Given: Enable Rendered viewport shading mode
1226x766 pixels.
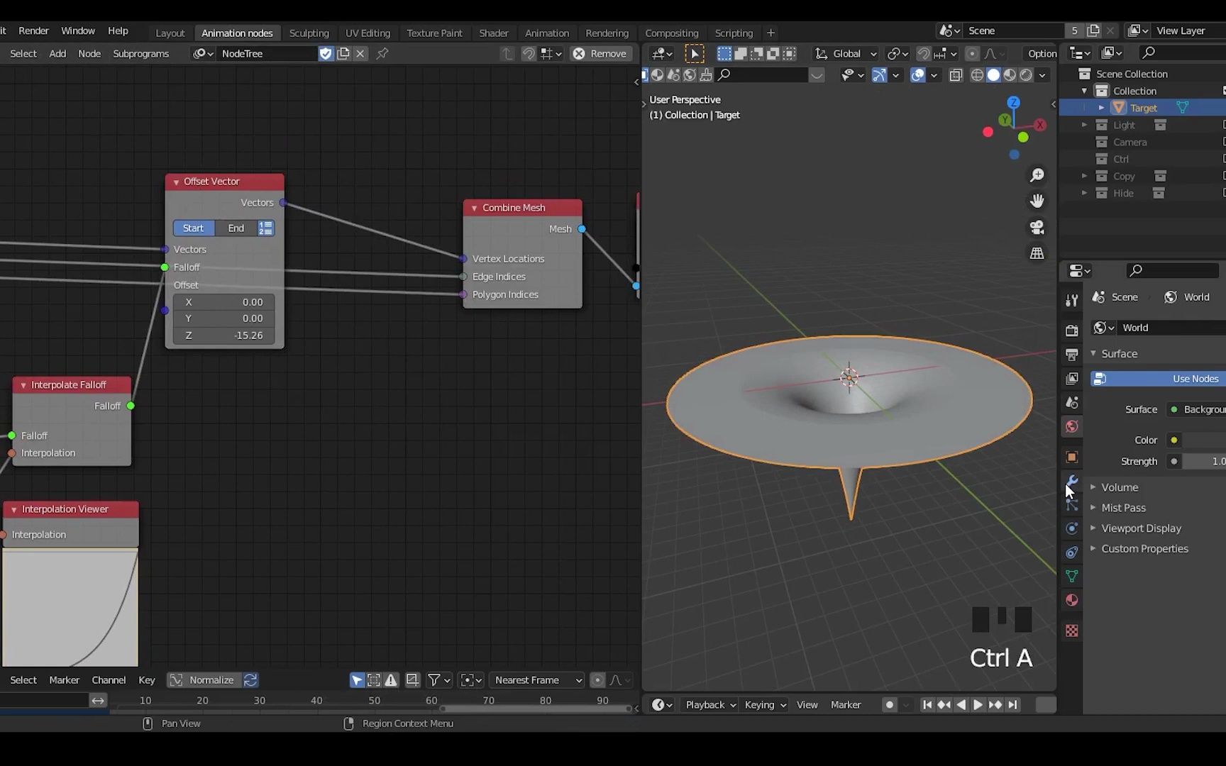Looking at the screenshot, I should (x=1025, y=75).
